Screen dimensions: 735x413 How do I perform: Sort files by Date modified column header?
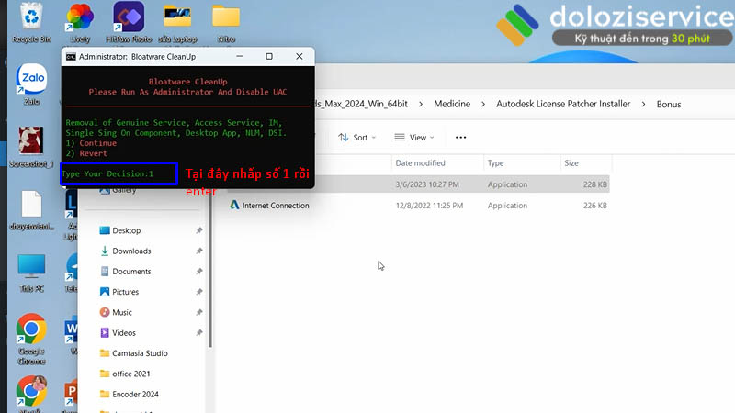[419, 162]
